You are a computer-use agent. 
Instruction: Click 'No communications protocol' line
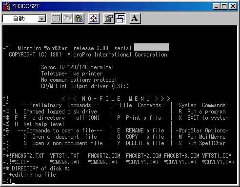79,80
